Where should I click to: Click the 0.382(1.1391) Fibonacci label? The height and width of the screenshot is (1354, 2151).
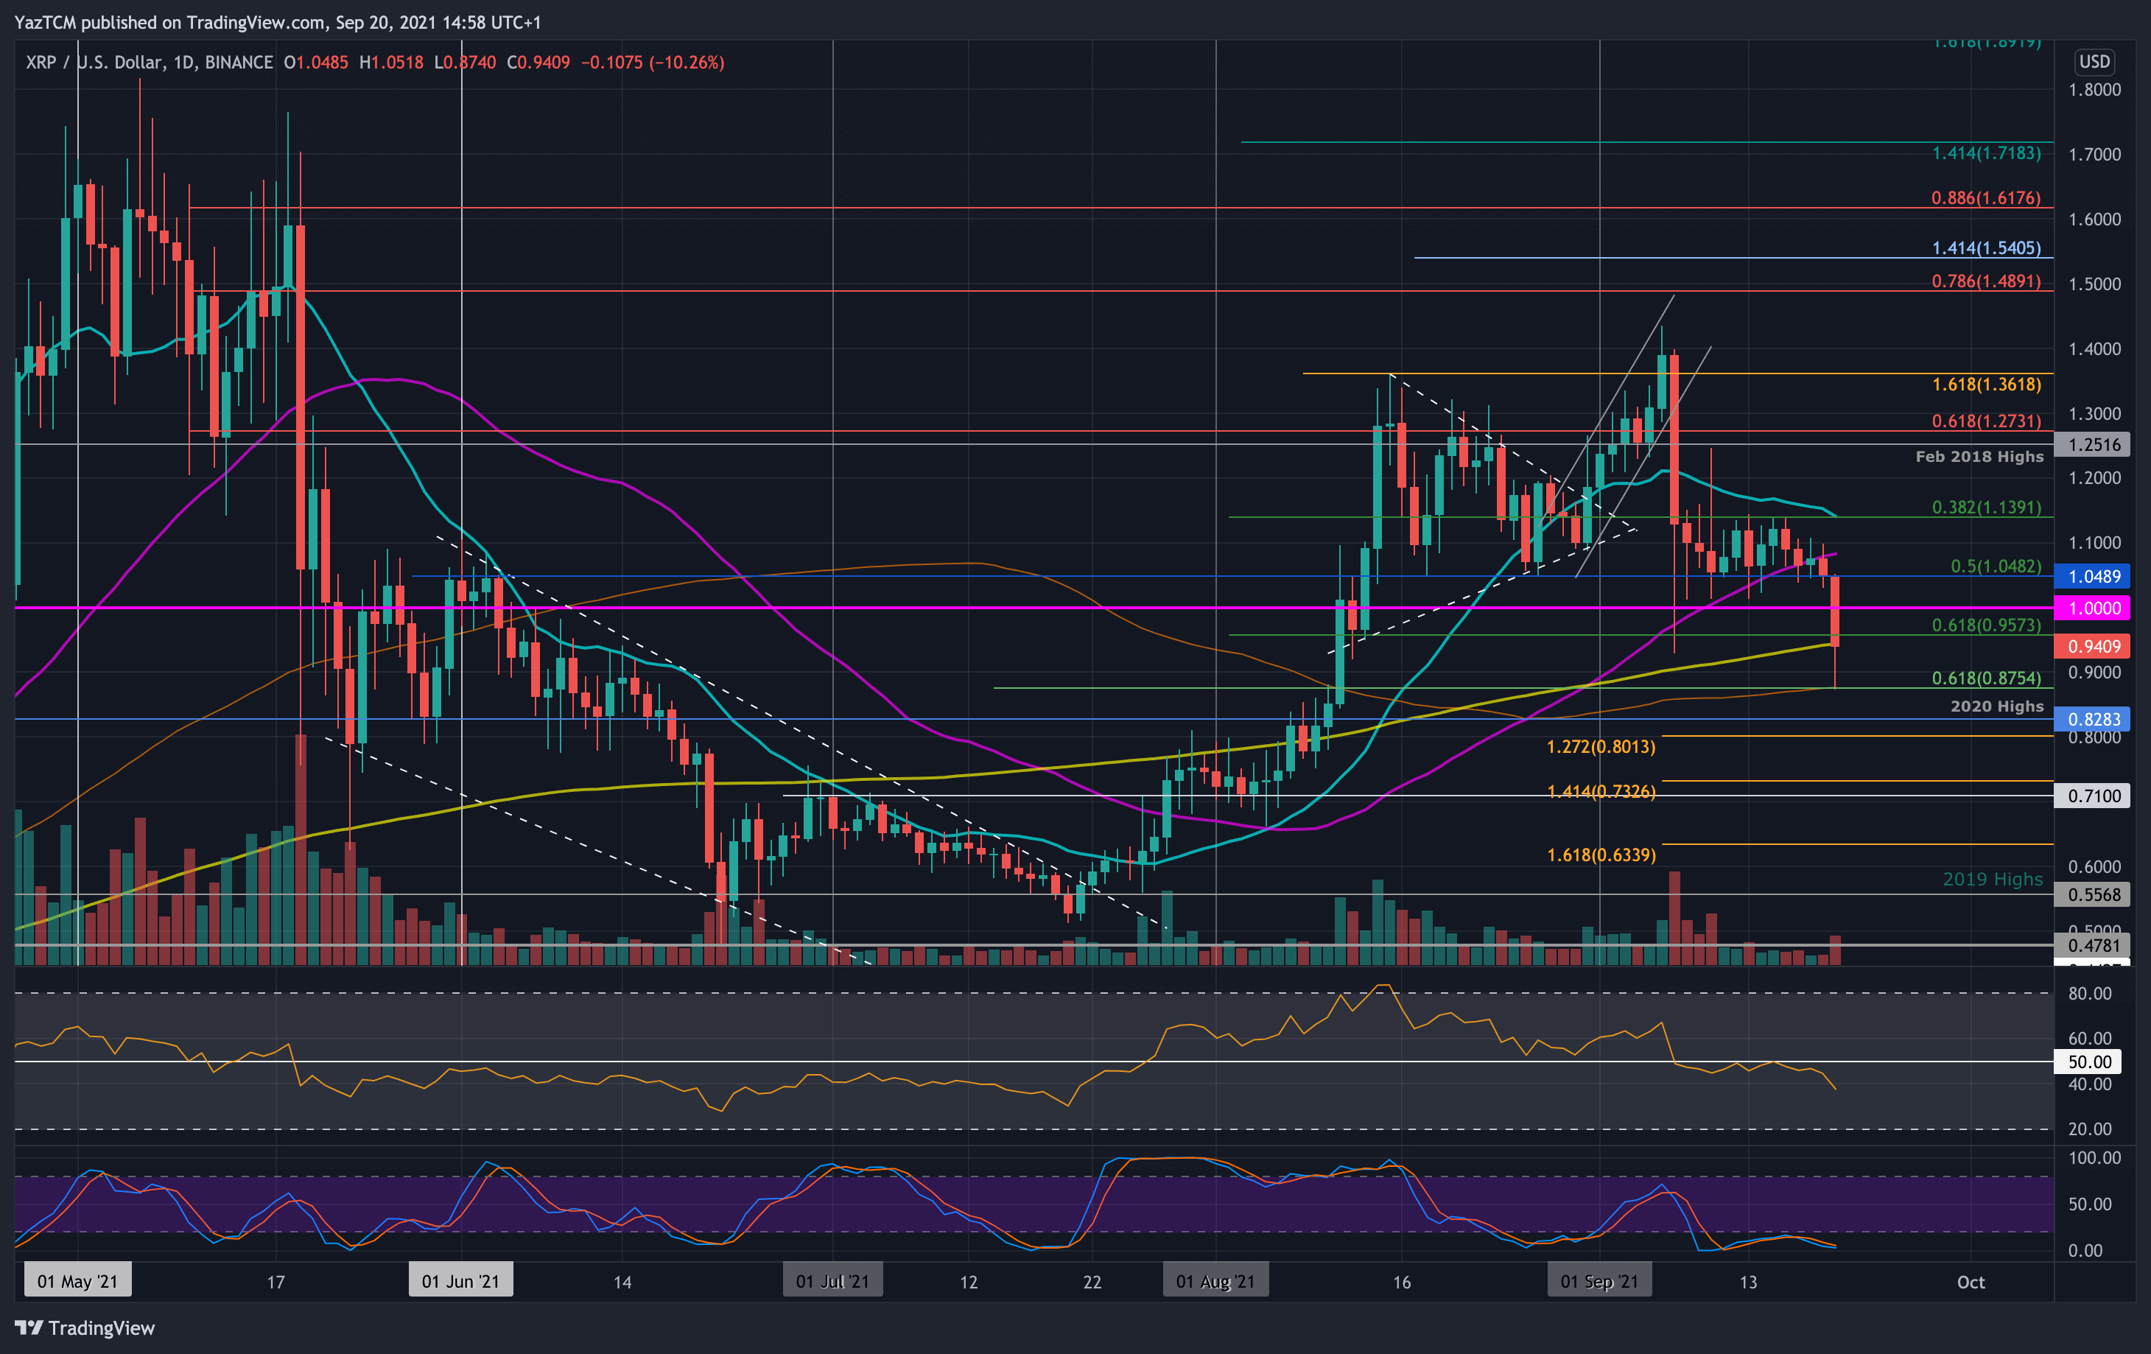(x=1987, y=508)
